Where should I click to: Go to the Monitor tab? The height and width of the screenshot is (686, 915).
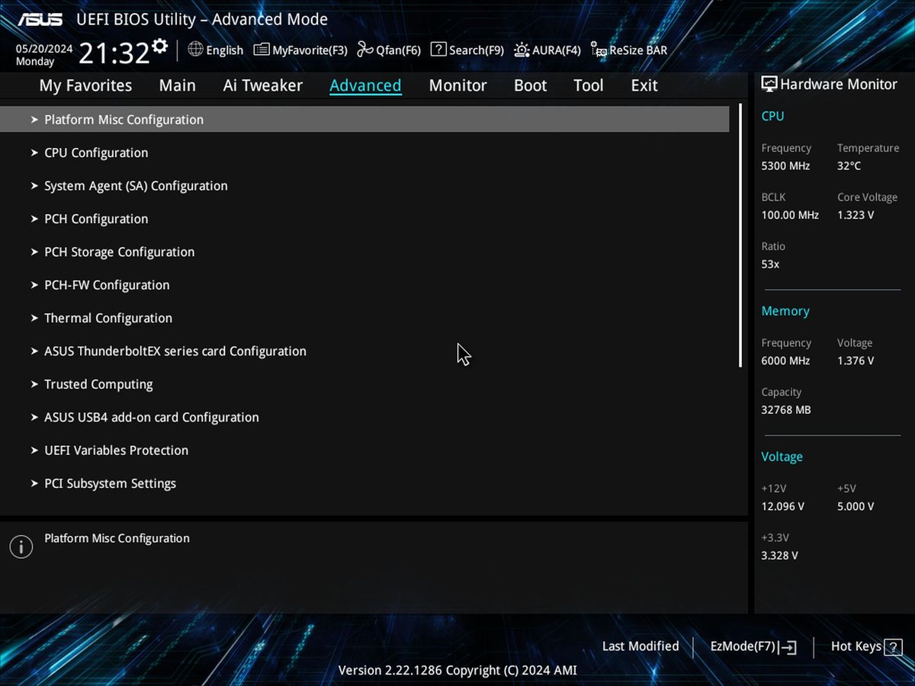click(x=457, y=85)
